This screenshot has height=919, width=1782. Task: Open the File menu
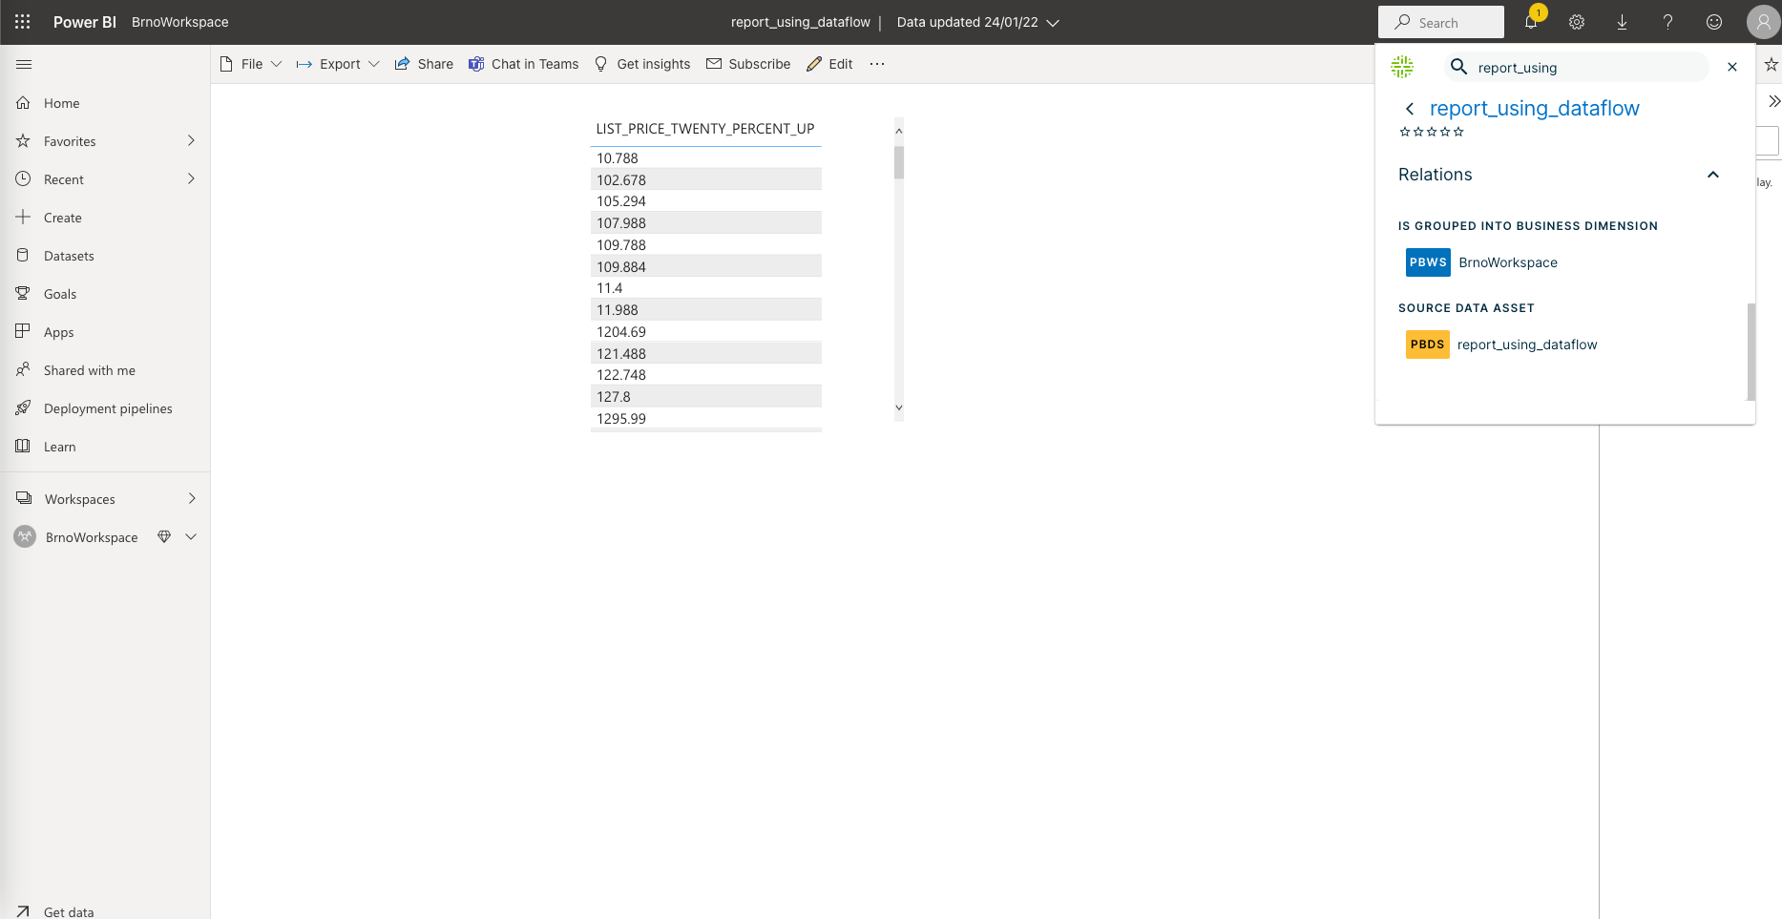[250, 63]
